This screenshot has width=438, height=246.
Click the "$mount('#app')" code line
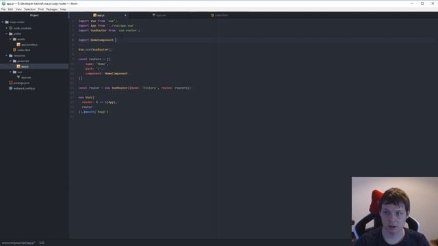pyautogui.click(x=93, y=111)
